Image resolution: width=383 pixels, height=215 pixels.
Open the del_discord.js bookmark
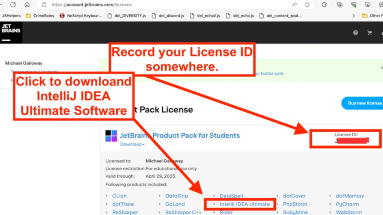(x=168, y=16)
